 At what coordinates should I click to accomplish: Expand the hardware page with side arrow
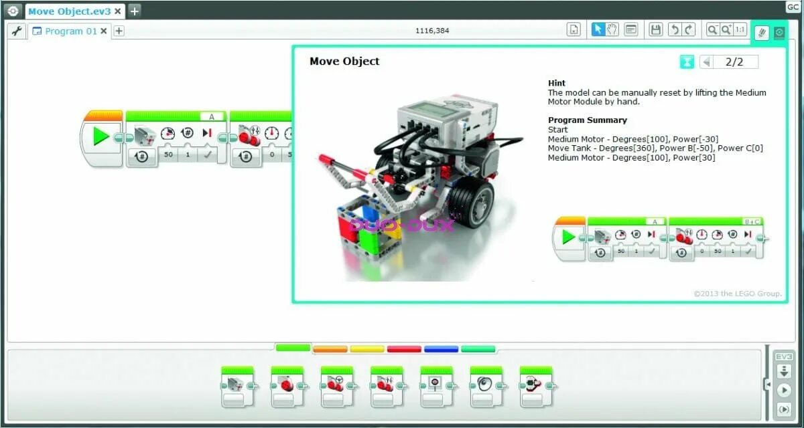click(767, 384)
